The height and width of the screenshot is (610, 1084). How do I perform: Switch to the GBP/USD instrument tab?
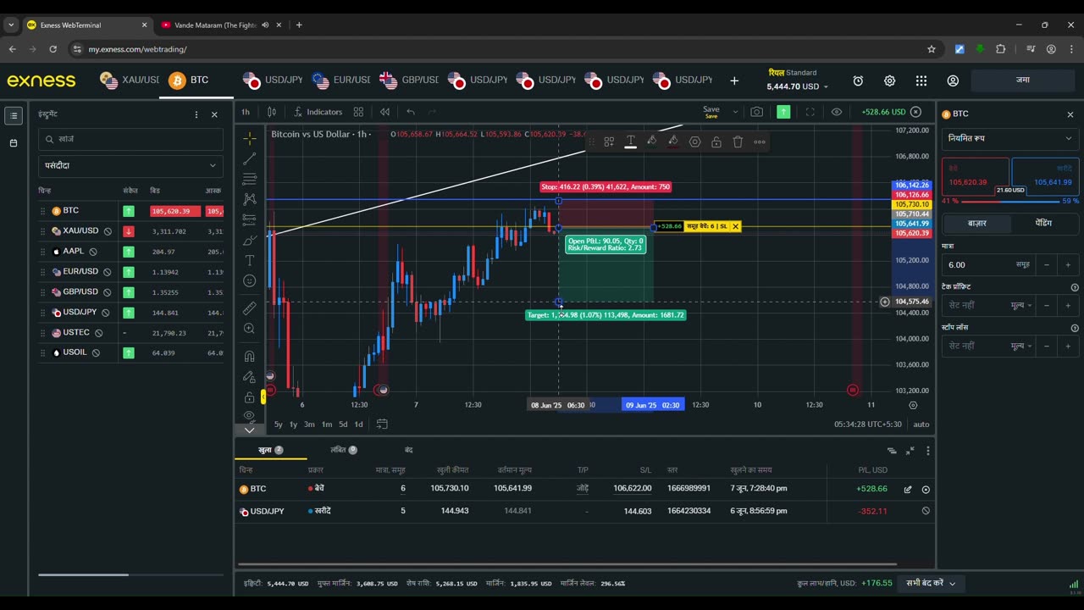(409, 80)
